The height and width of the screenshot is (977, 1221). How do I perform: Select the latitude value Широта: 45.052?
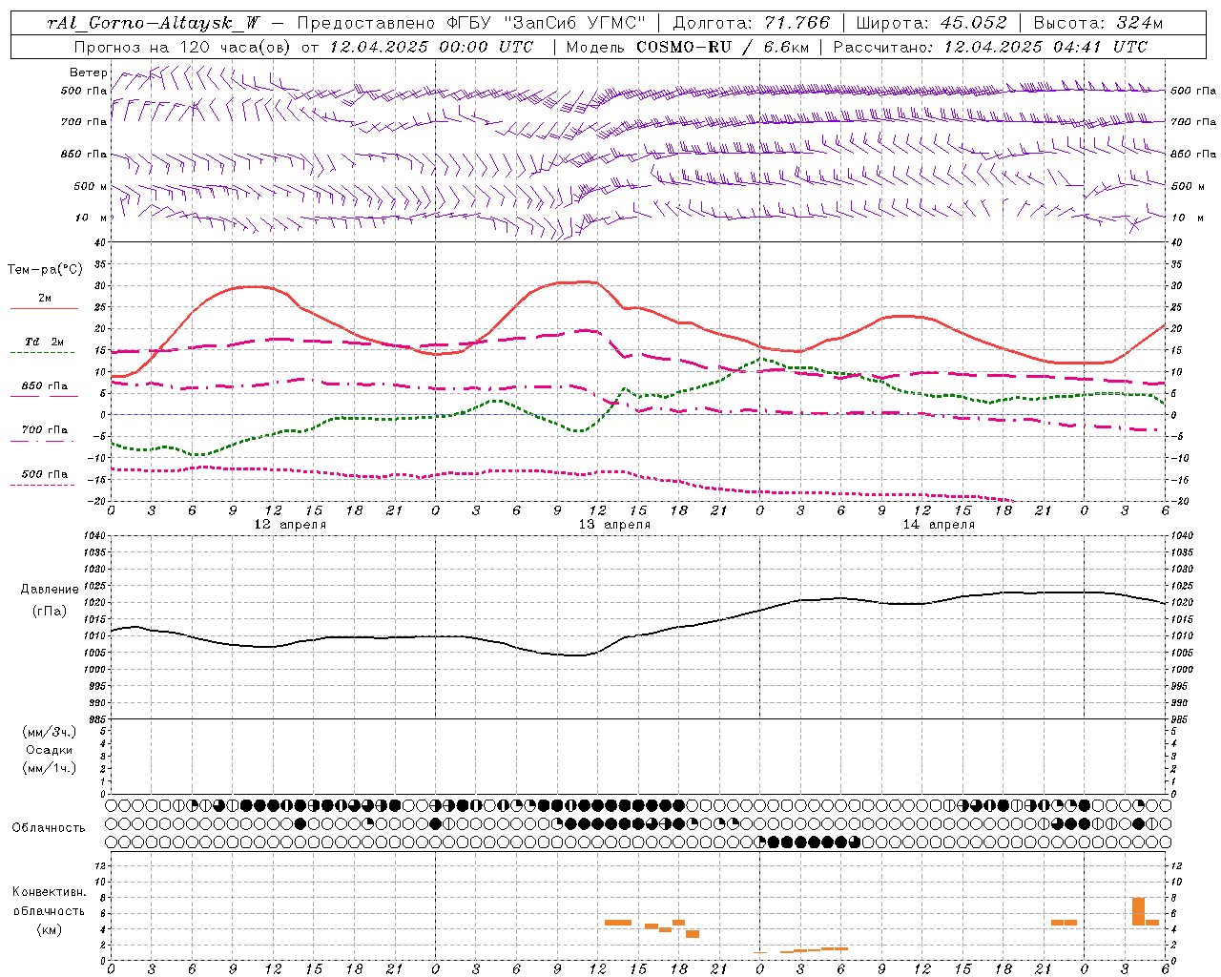pos(931,23)
